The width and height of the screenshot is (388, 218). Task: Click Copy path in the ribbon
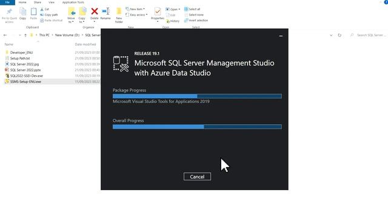point(49,15)
